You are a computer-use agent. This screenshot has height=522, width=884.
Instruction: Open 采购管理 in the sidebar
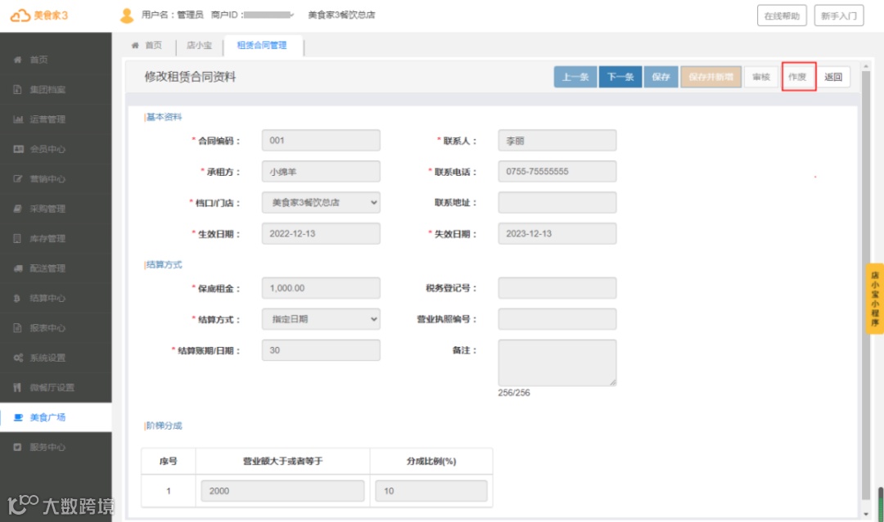[56, 209]
